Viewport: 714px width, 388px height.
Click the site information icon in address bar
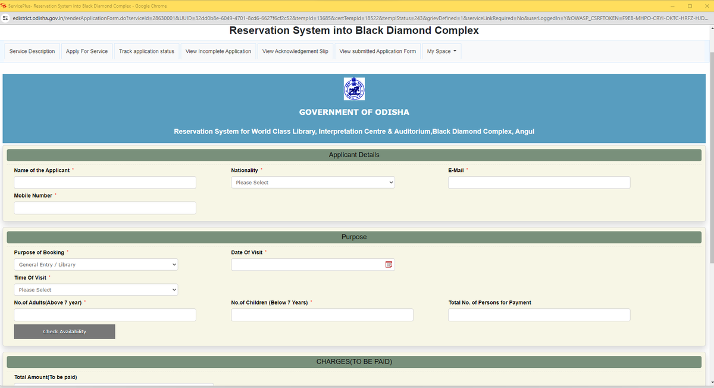[5, 18]
